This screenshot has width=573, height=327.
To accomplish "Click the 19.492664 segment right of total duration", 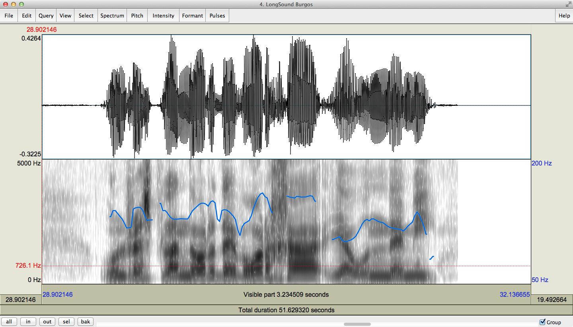I will [552, 300].
